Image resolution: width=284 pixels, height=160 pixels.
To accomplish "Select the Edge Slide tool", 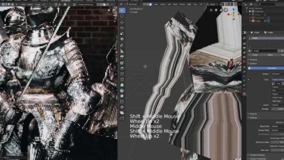I will point(122,102).
